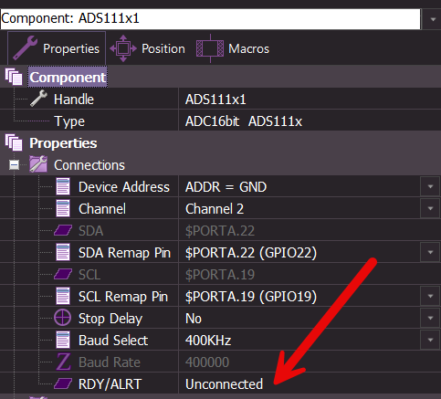
Task: Open the SCL Remap Pin dropdown
Action: (430, 296)
